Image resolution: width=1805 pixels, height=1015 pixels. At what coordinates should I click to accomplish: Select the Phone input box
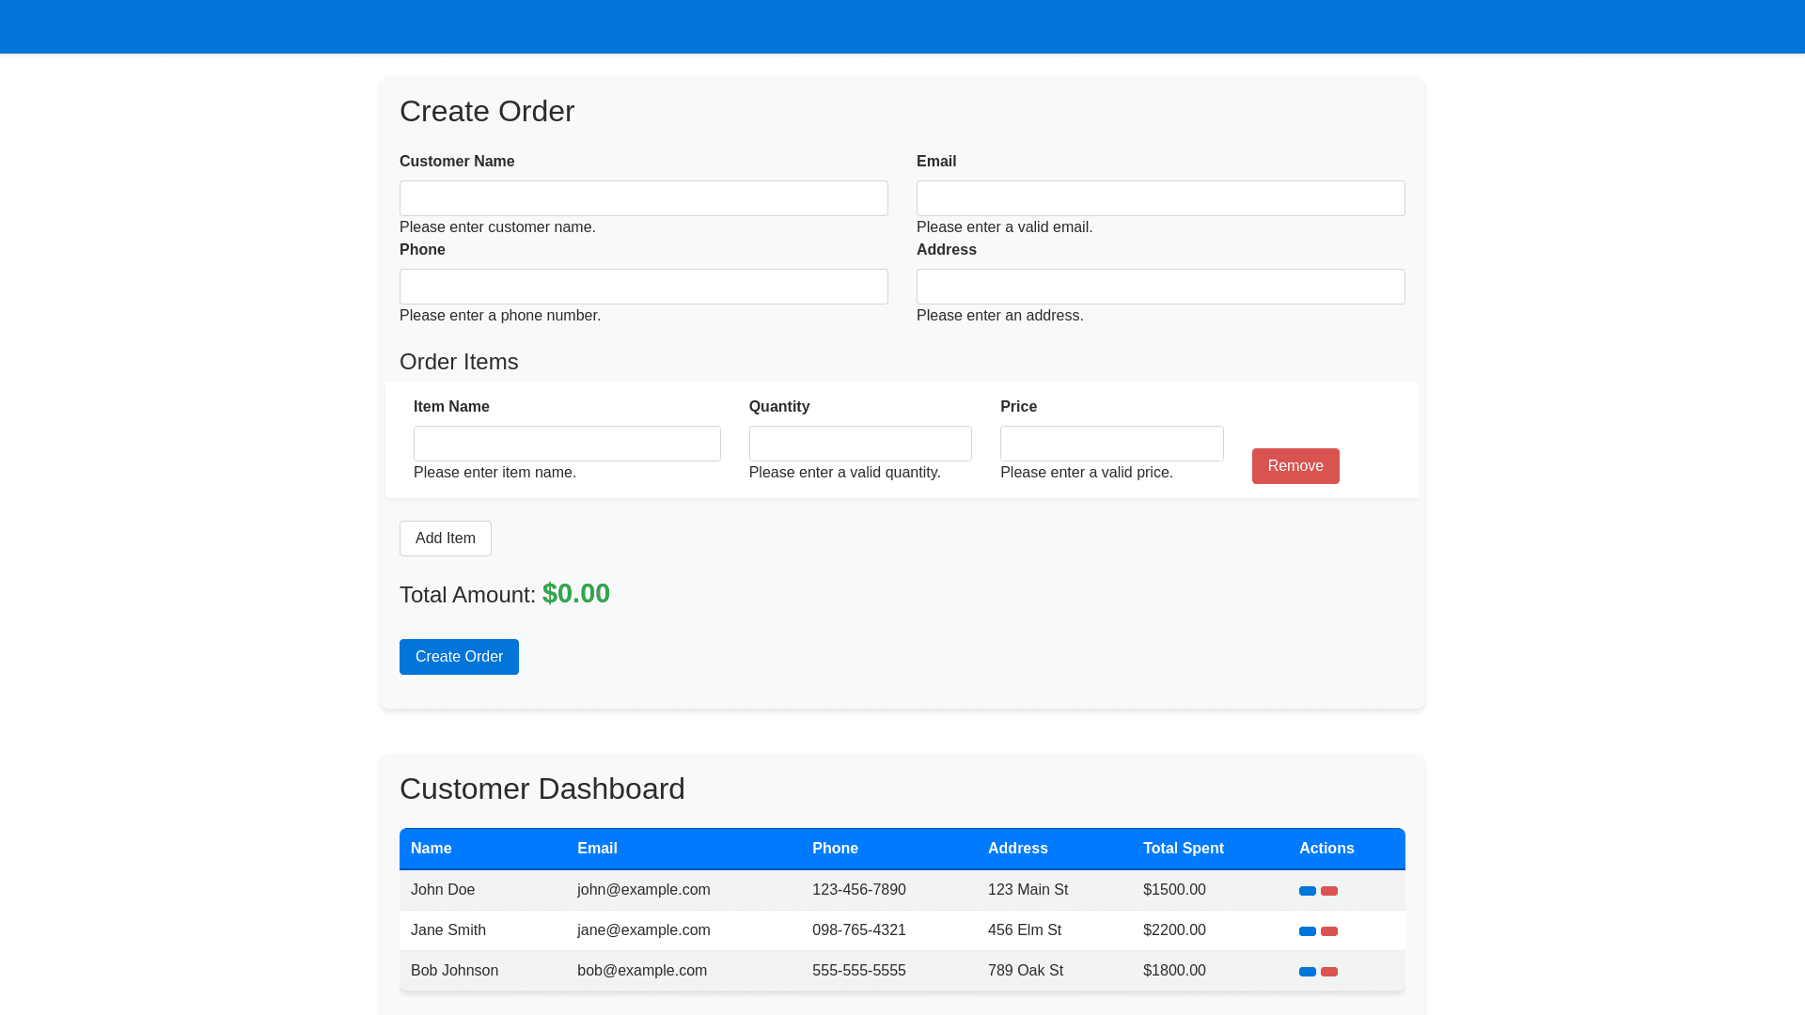pyautogui.click(x=643, y=287)
